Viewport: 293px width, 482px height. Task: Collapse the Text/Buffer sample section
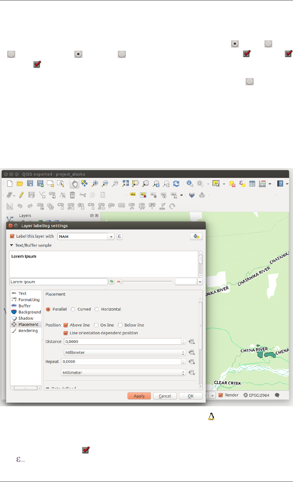[x=12, y=246]
